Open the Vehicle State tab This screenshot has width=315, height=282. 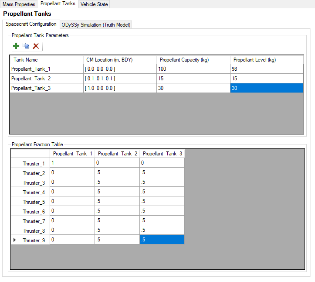pyautogui.click(x=94, y=4)
